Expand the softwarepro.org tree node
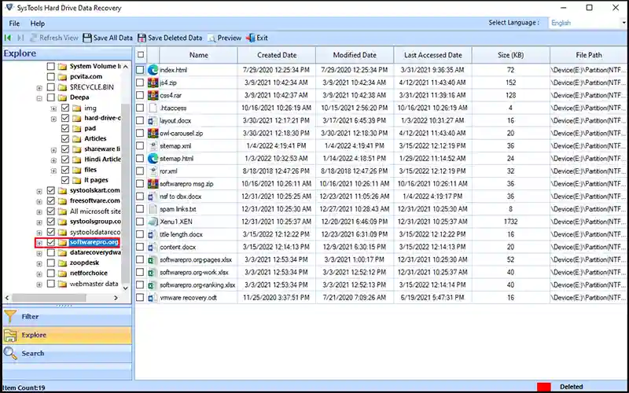Screen dimensions: 629x393 [x=39, y=243]
